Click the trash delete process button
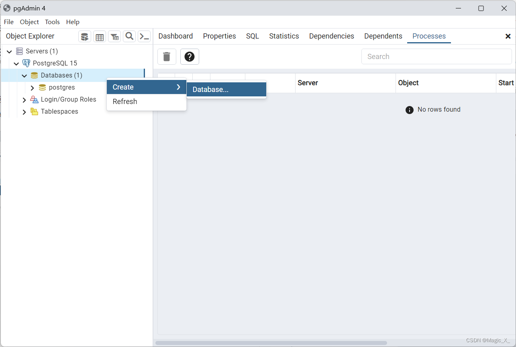The image size is (516, 347). pos(167,57)
